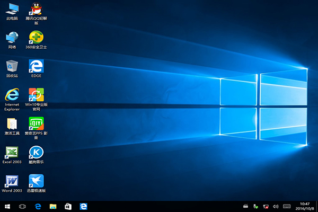Click the volume icon in the system tray

[276, 206]
